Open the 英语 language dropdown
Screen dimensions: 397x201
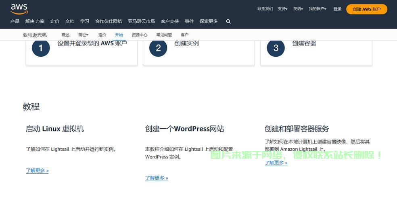[x=298, y=9]
